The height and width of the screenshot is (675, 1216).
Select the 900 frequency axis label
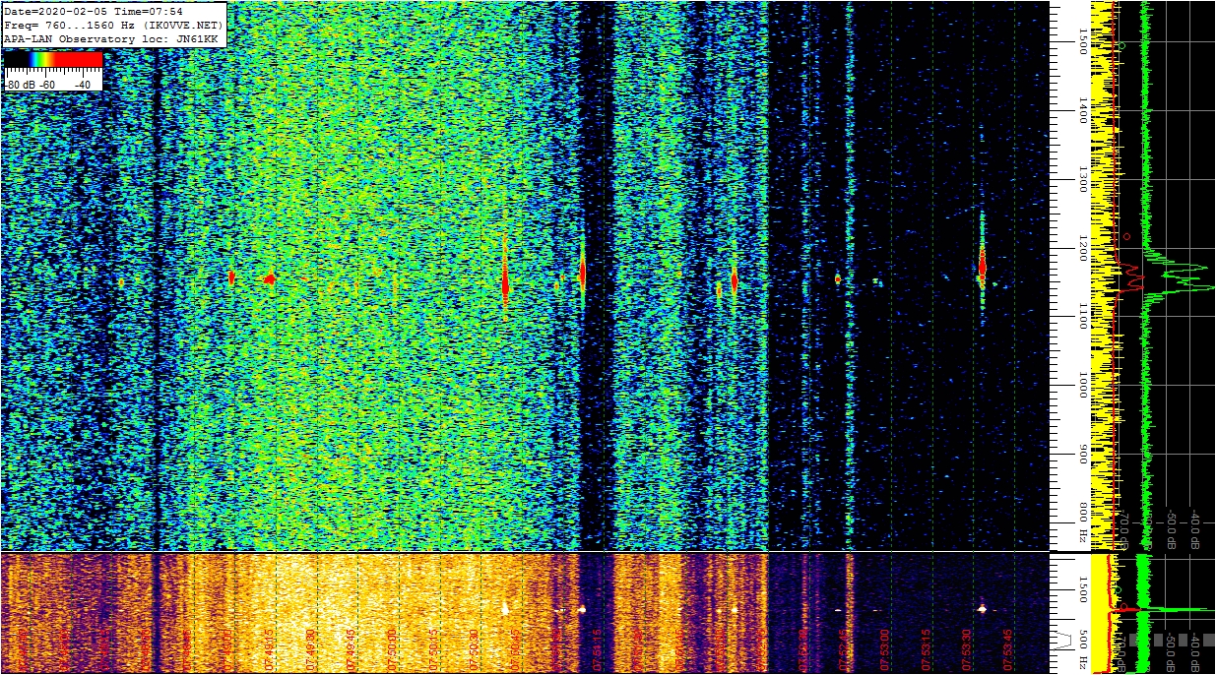pyautogui.click(x=1082, y=456)
